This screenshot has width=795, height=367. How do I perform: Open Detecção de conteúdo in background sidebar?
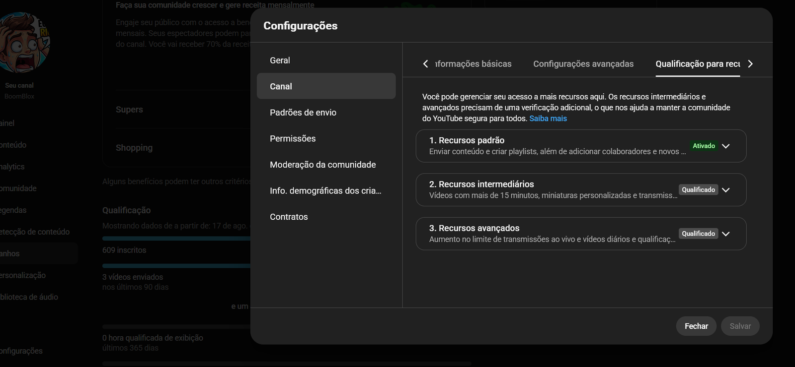35,232
